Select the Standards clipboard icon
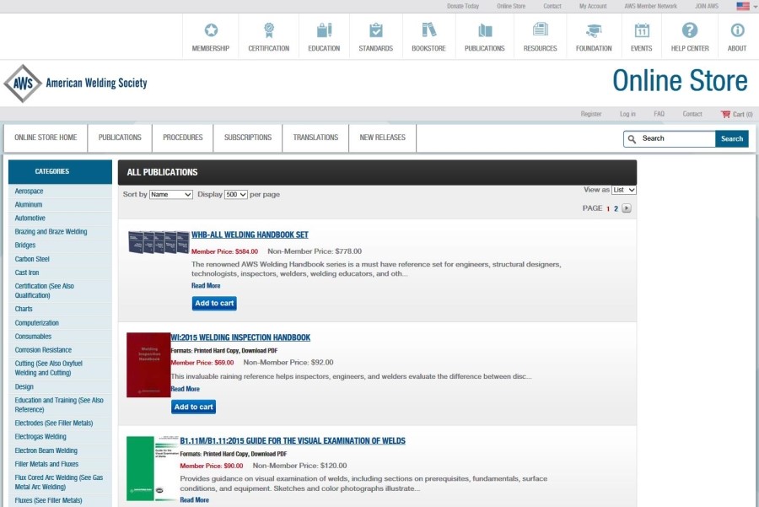Image resolution: width=759 pixels, height=507 pixels. tap(375, 30)
